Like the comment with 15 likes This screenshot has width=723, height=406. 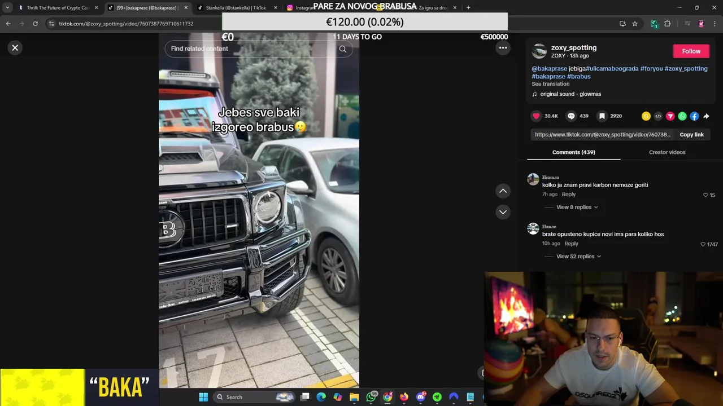(705, 195)
